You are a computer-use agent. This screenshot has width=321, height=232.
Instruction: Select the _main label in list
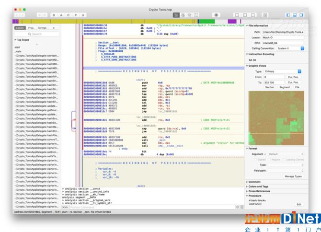click(x=18, y=51)
